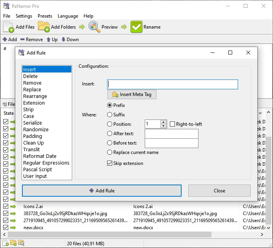
Task: Increase the Position spinner value
Action: [x=163, y=122]
